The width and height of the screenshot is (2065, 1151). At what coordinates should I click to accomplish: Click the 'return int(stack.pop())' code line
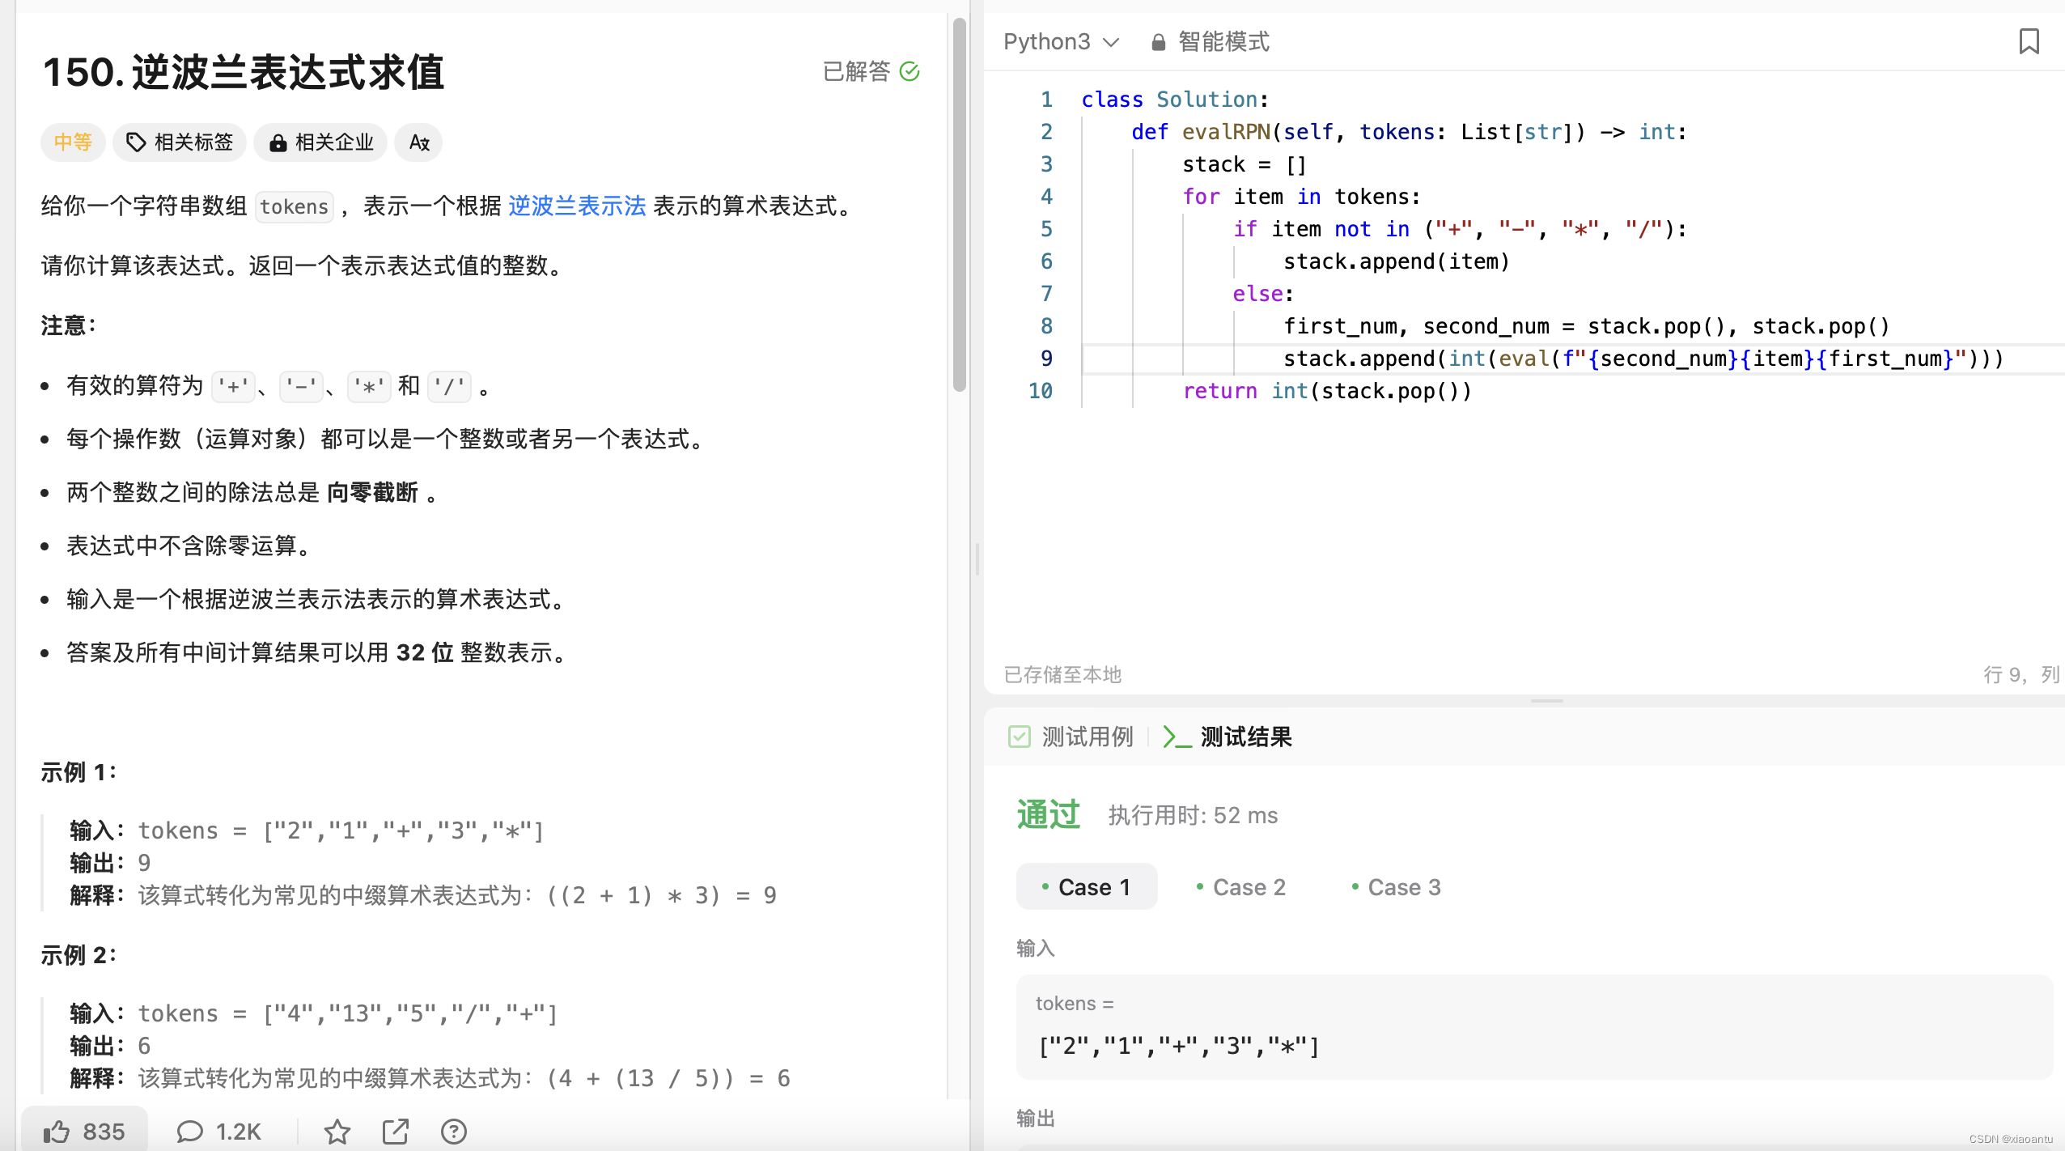1327,391
